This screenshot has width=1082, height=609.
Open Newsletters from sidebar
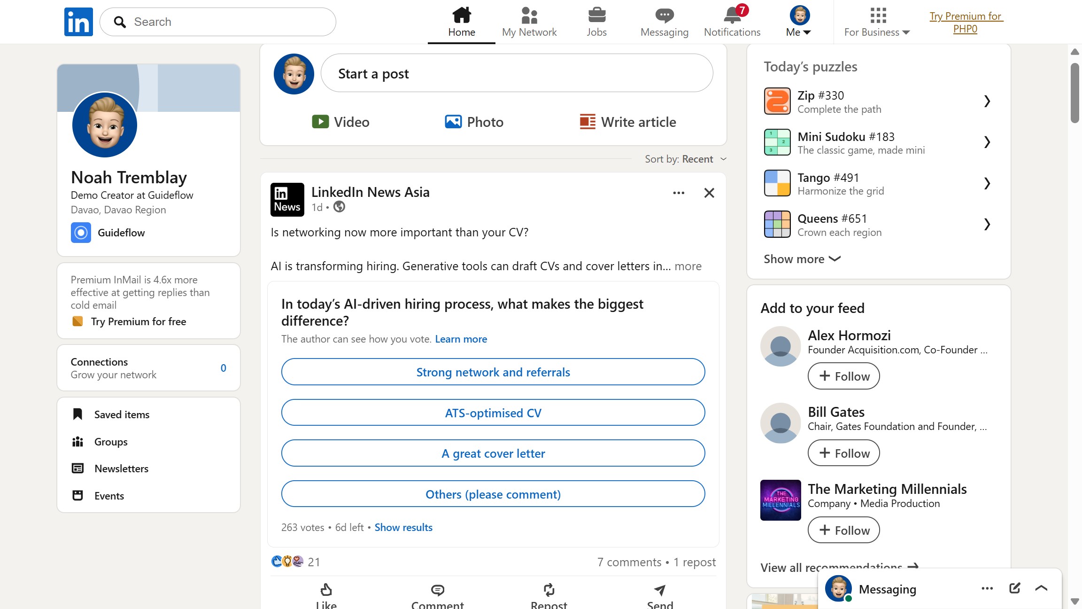coord(110,468)
